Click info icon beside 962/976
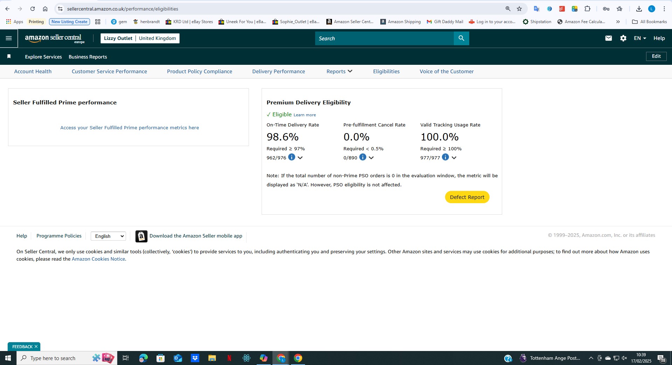The width and height of the screenshot is (672, 365). coord(291,157)
